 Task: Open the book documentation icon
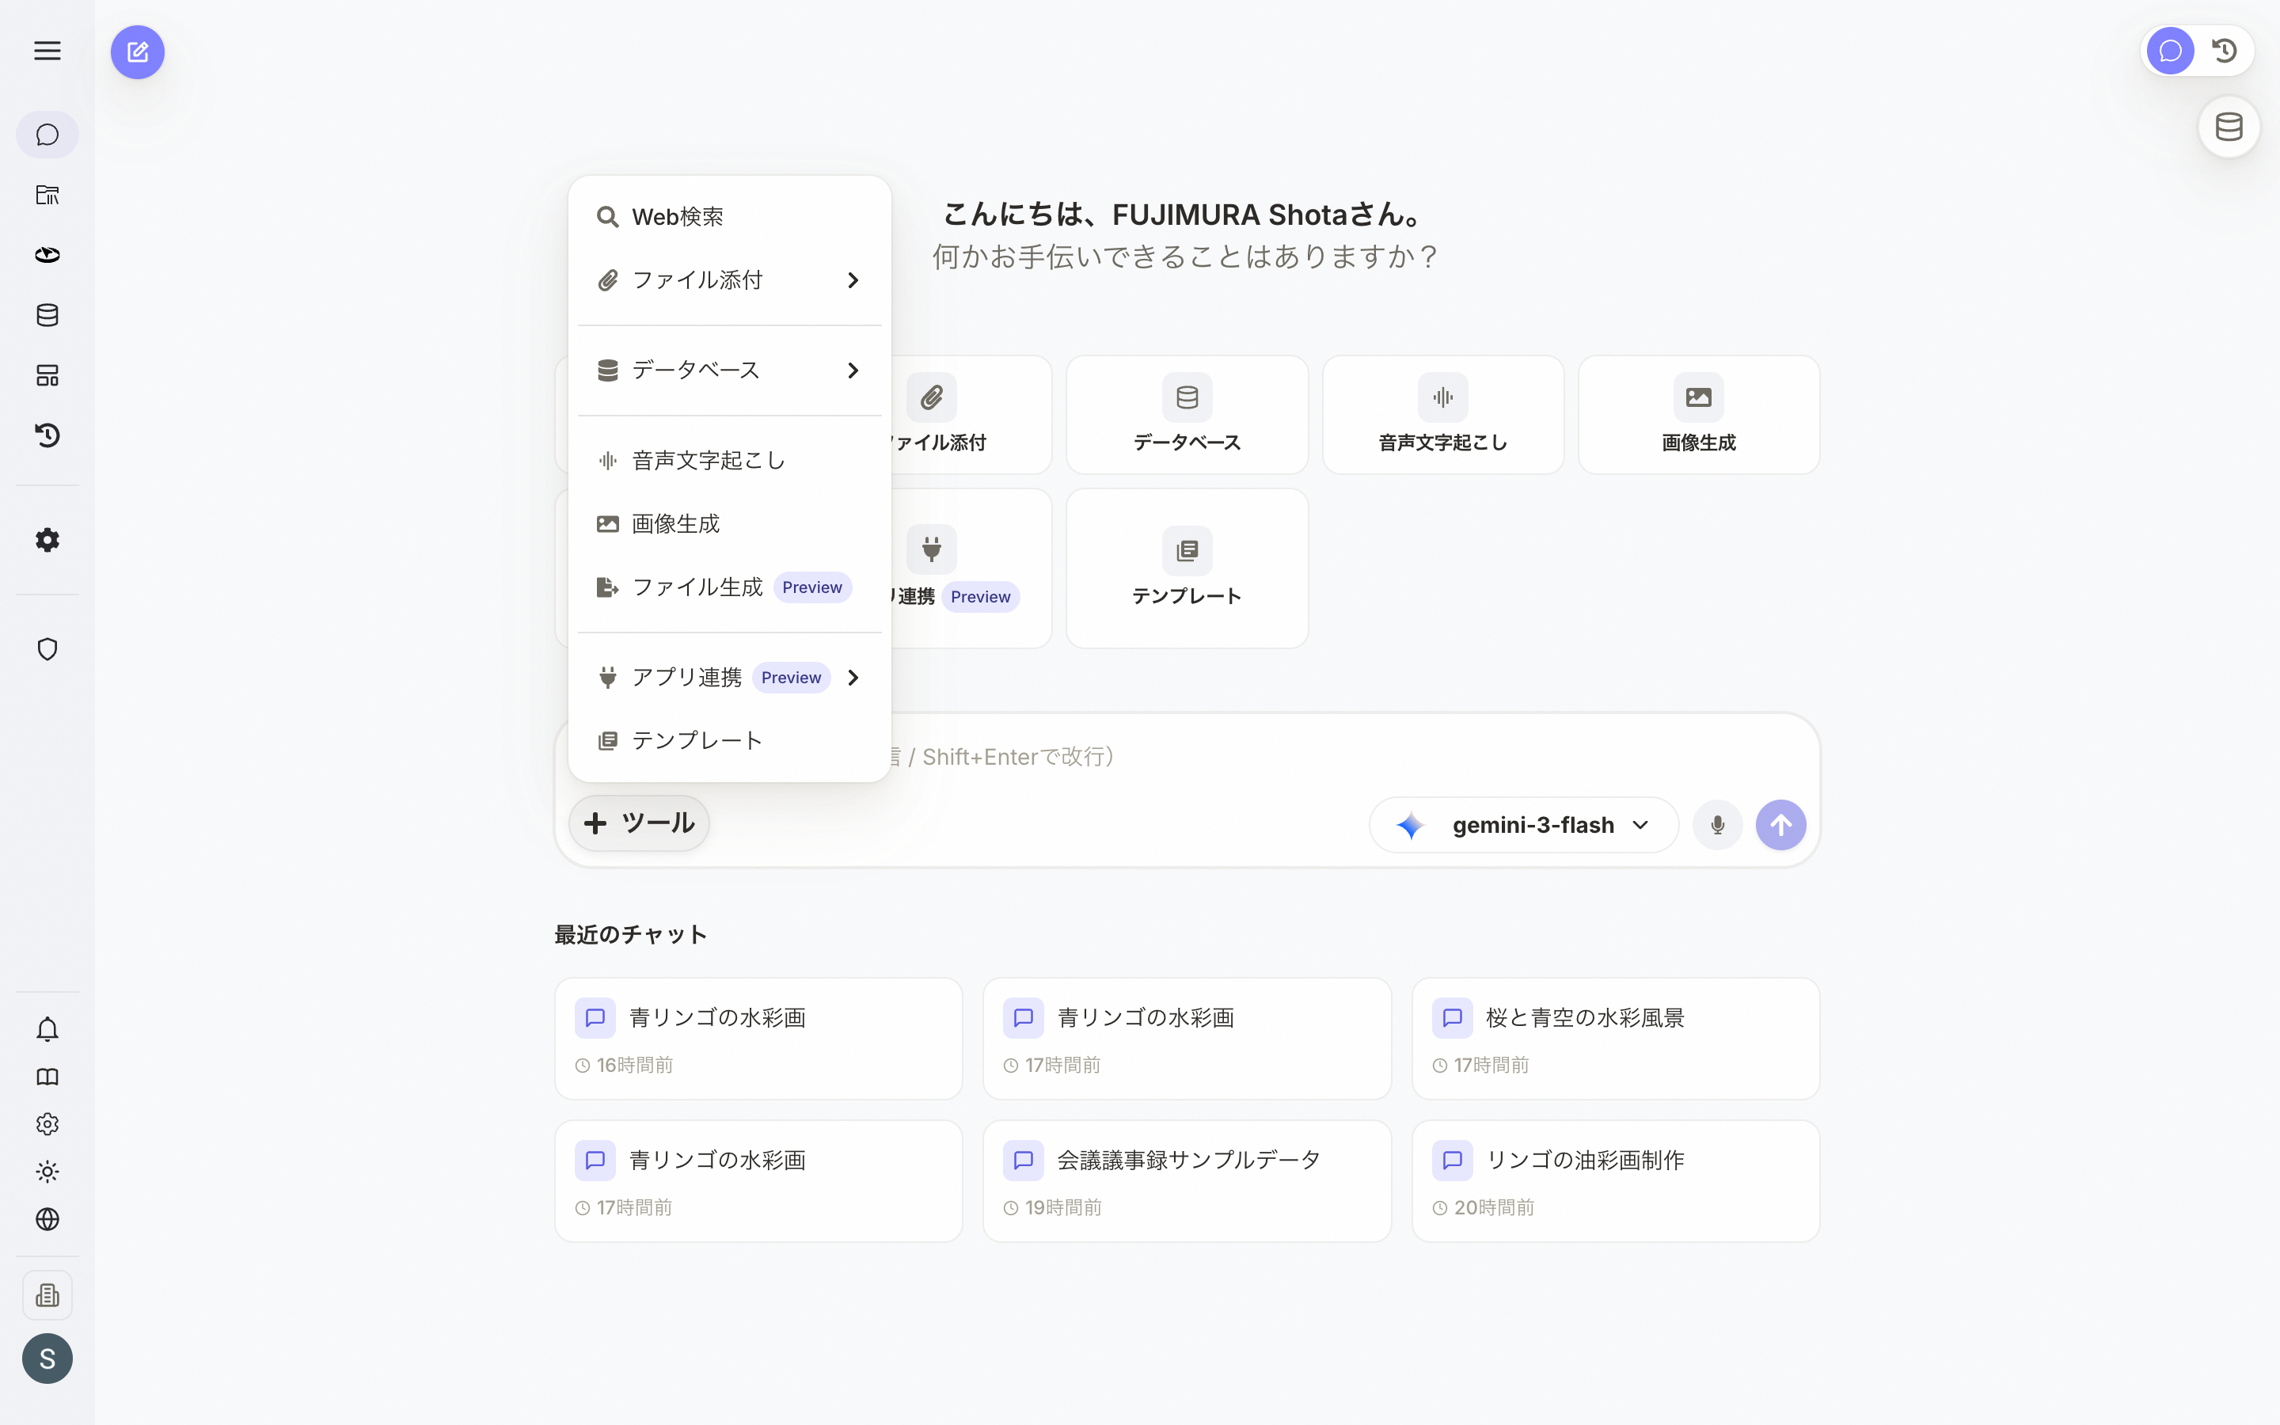(47, 1077)
